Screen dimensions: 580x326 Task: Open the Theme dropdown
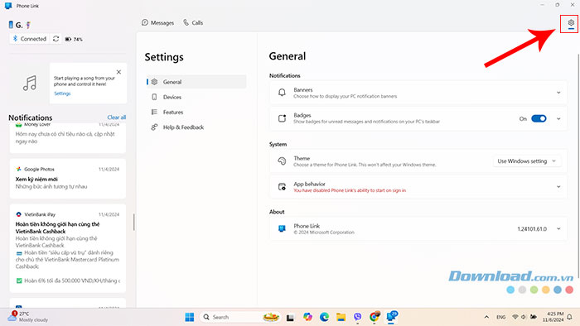(x=527, y=161)
